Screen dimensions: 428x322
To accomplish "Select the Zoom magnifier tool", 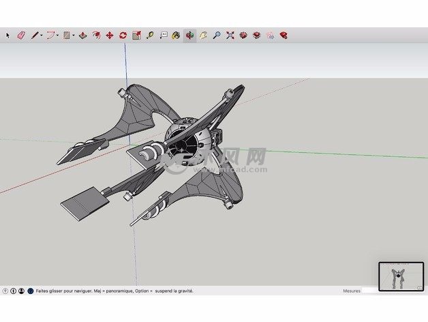I will click(216, 35).
